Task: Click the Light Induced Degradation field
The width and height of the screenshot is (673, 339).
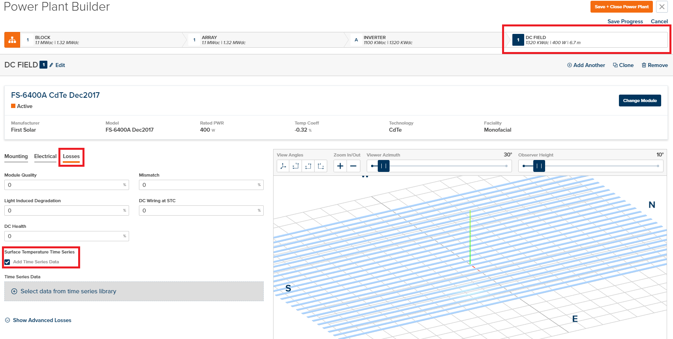Action: 67,210
